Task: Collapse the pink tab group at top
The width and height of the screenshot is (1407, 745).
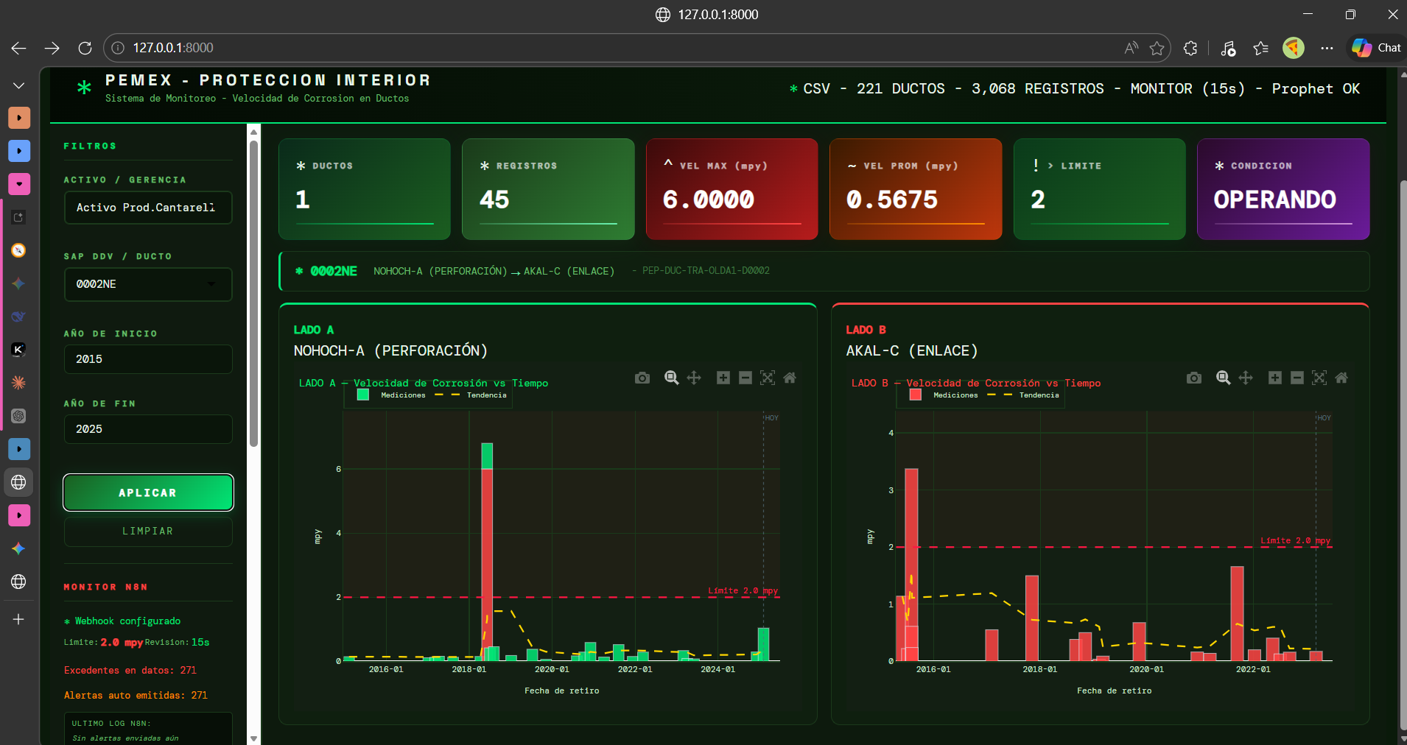Action: coord(19,184)
